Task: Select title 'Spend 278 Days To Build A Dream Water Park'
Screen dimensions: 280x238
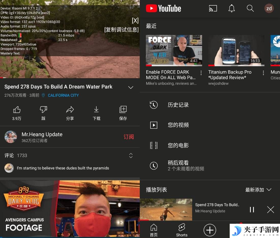Action: 58,87
